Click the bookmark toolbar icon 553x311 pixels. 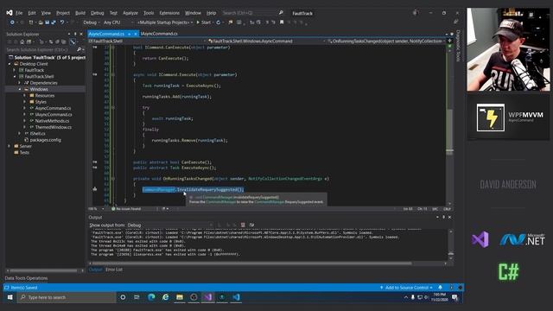point(282,22)
